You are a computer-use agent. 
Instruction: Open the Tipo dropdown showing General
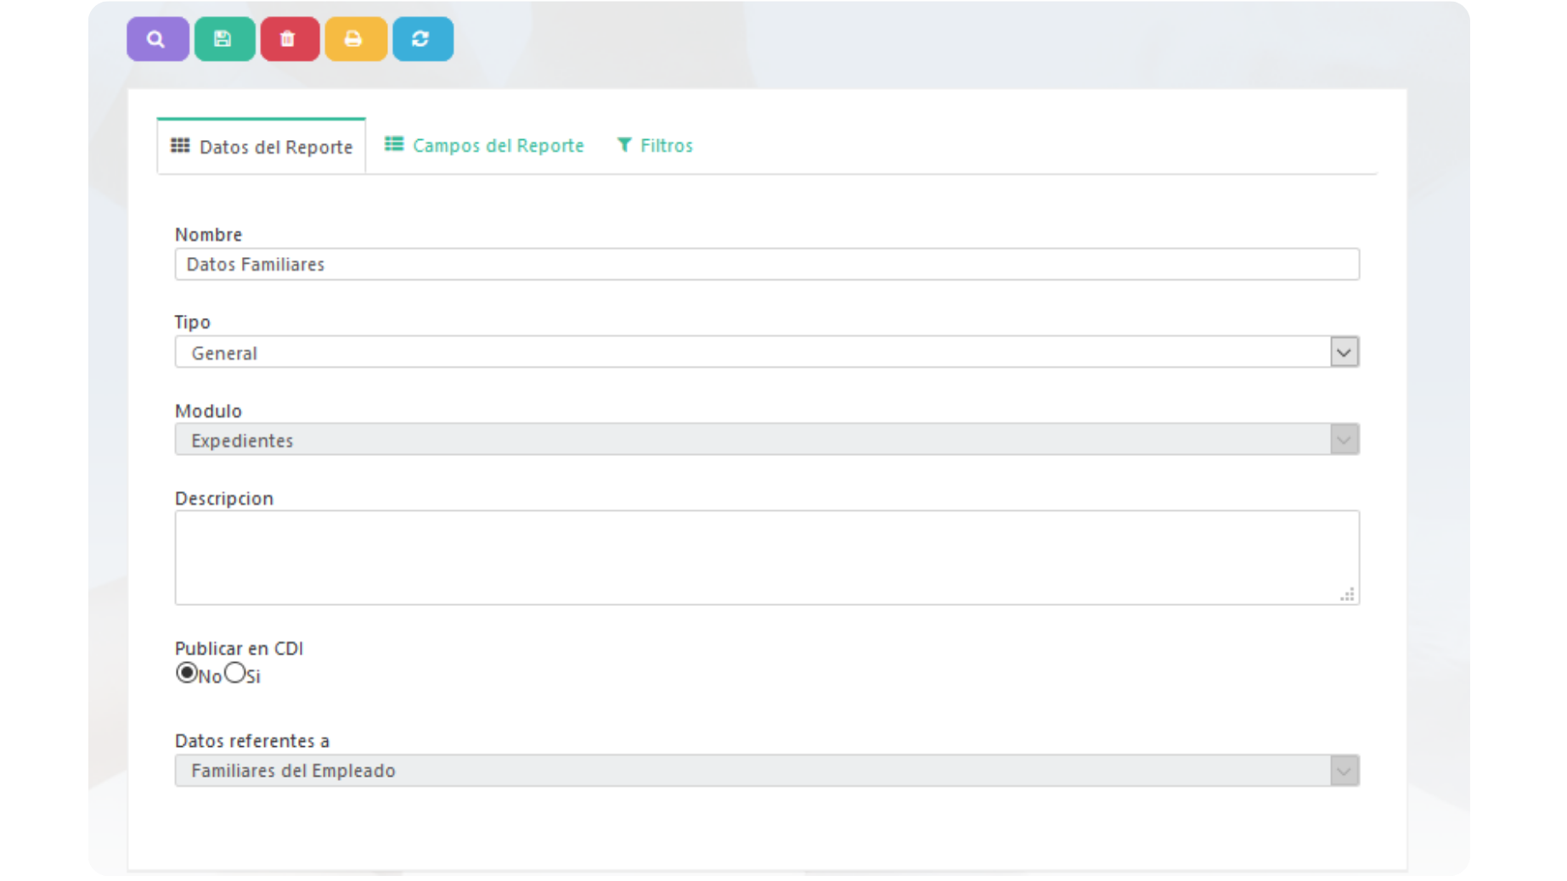coord(767,352)
